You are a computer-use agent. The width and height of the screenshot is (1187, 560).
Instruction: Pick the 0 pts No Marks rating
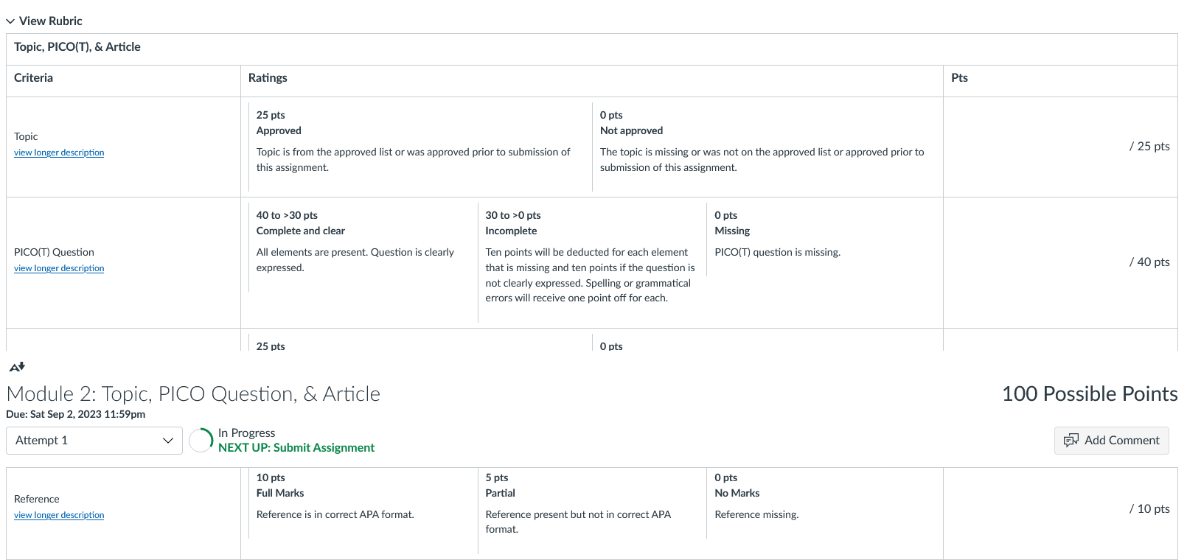(821, 502)
